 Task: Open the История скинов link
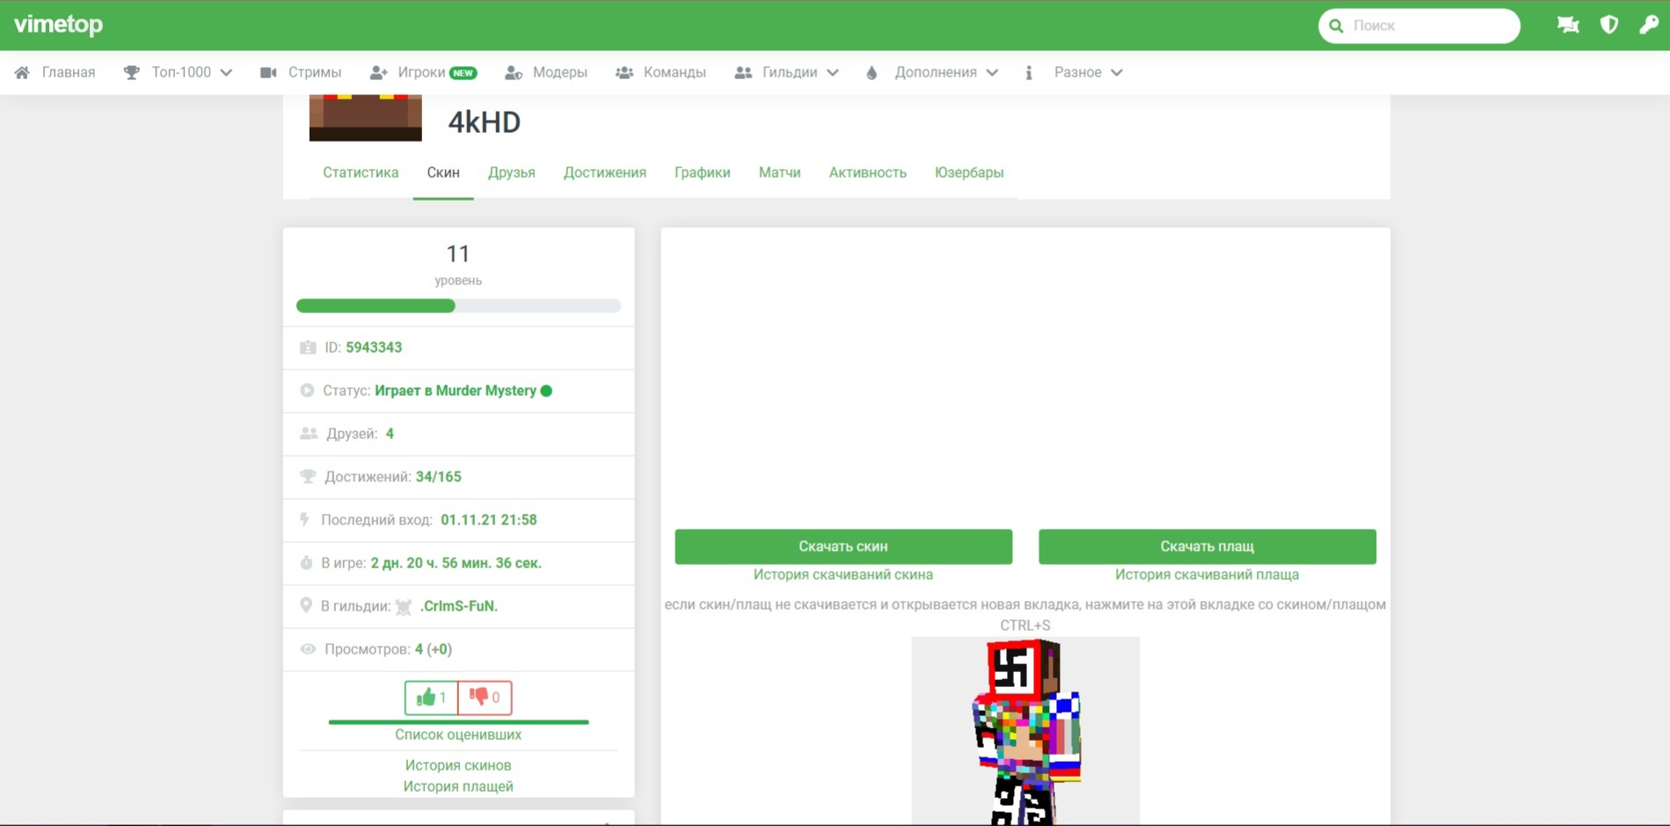458,765
